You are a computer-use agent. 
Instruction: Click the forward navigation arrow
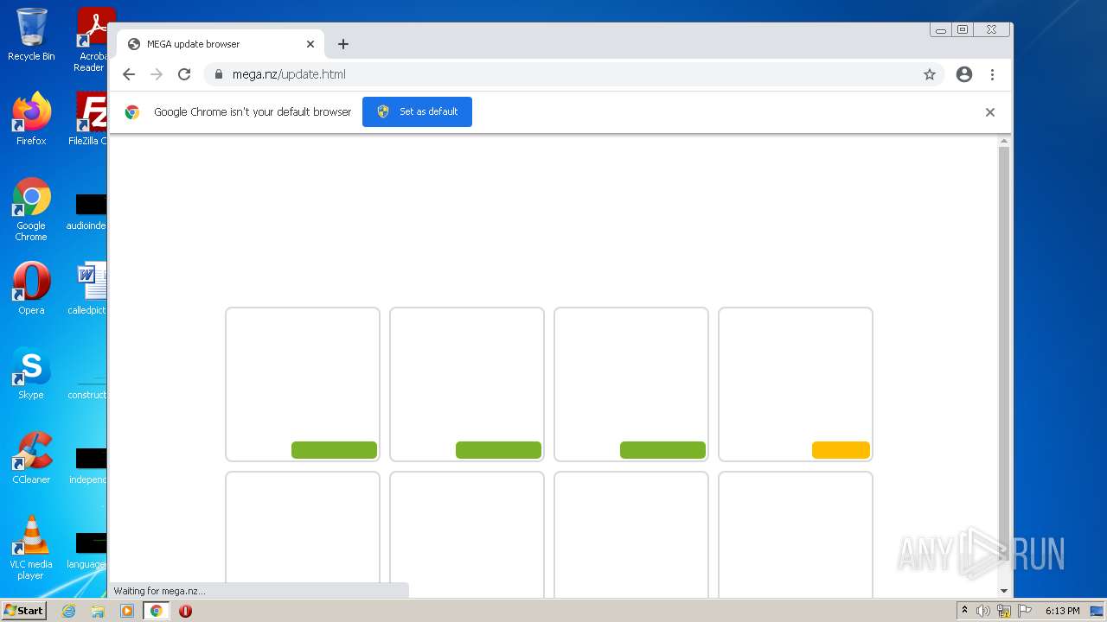coord(157,74)
